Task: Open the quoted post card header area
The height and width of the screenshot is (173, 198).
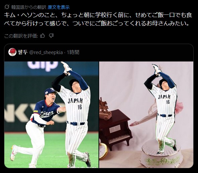Action: [x=99, y=52]
